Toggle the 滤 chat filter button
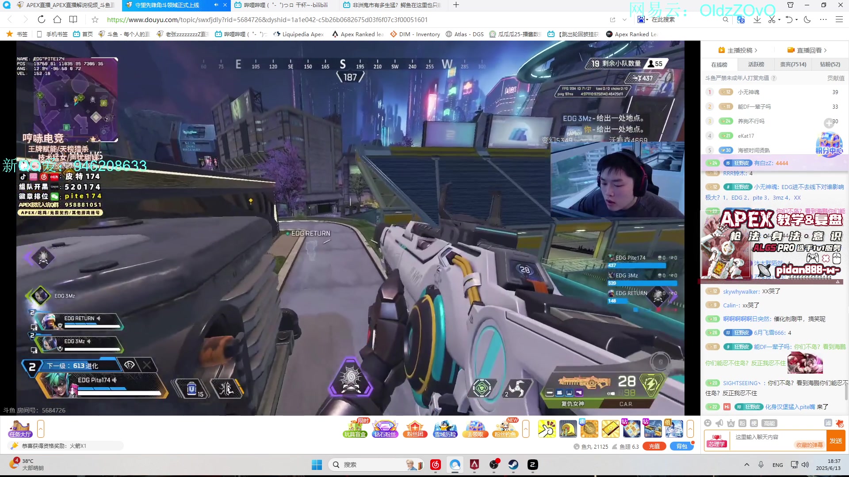Image resolution: width=849 pixels, height=477 pixels. pos(828,423)
